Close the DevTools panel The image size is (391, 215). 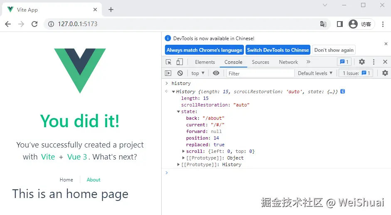click(x=385, y=62)
